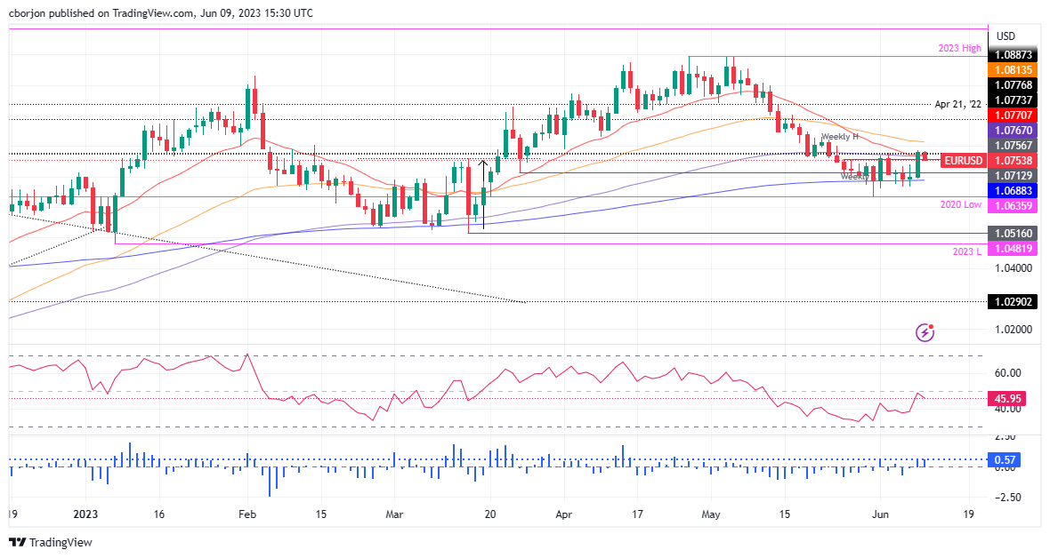Click the Jun date axis label
Viewport: 1050px width, 558px height.
(x=881, y=514)
